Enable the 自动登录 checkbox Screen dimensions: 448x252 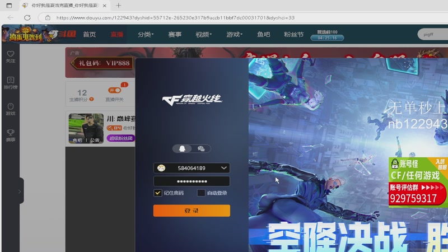point(201,193)
